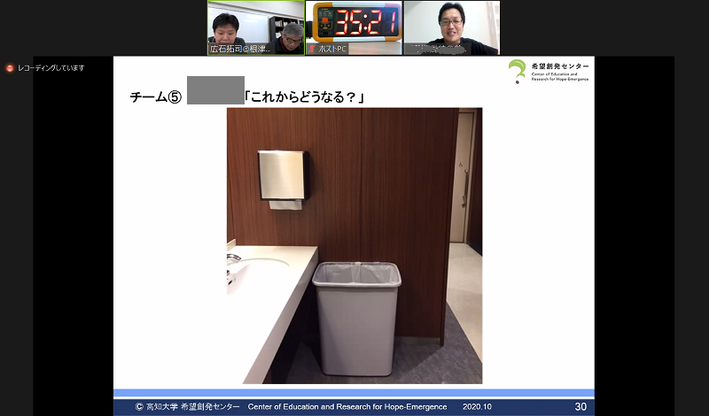Click the door in the photo background
This screenshot has width=709, height=416.
pyautogui.click(x=462, y=177)
